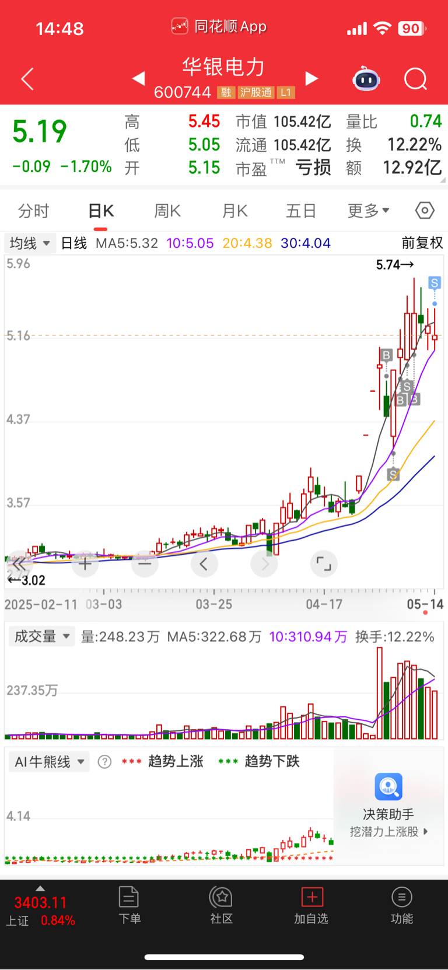448x970 pixels.
Task: Tap the 融 margin badge
Action: (x=226, y=93)
